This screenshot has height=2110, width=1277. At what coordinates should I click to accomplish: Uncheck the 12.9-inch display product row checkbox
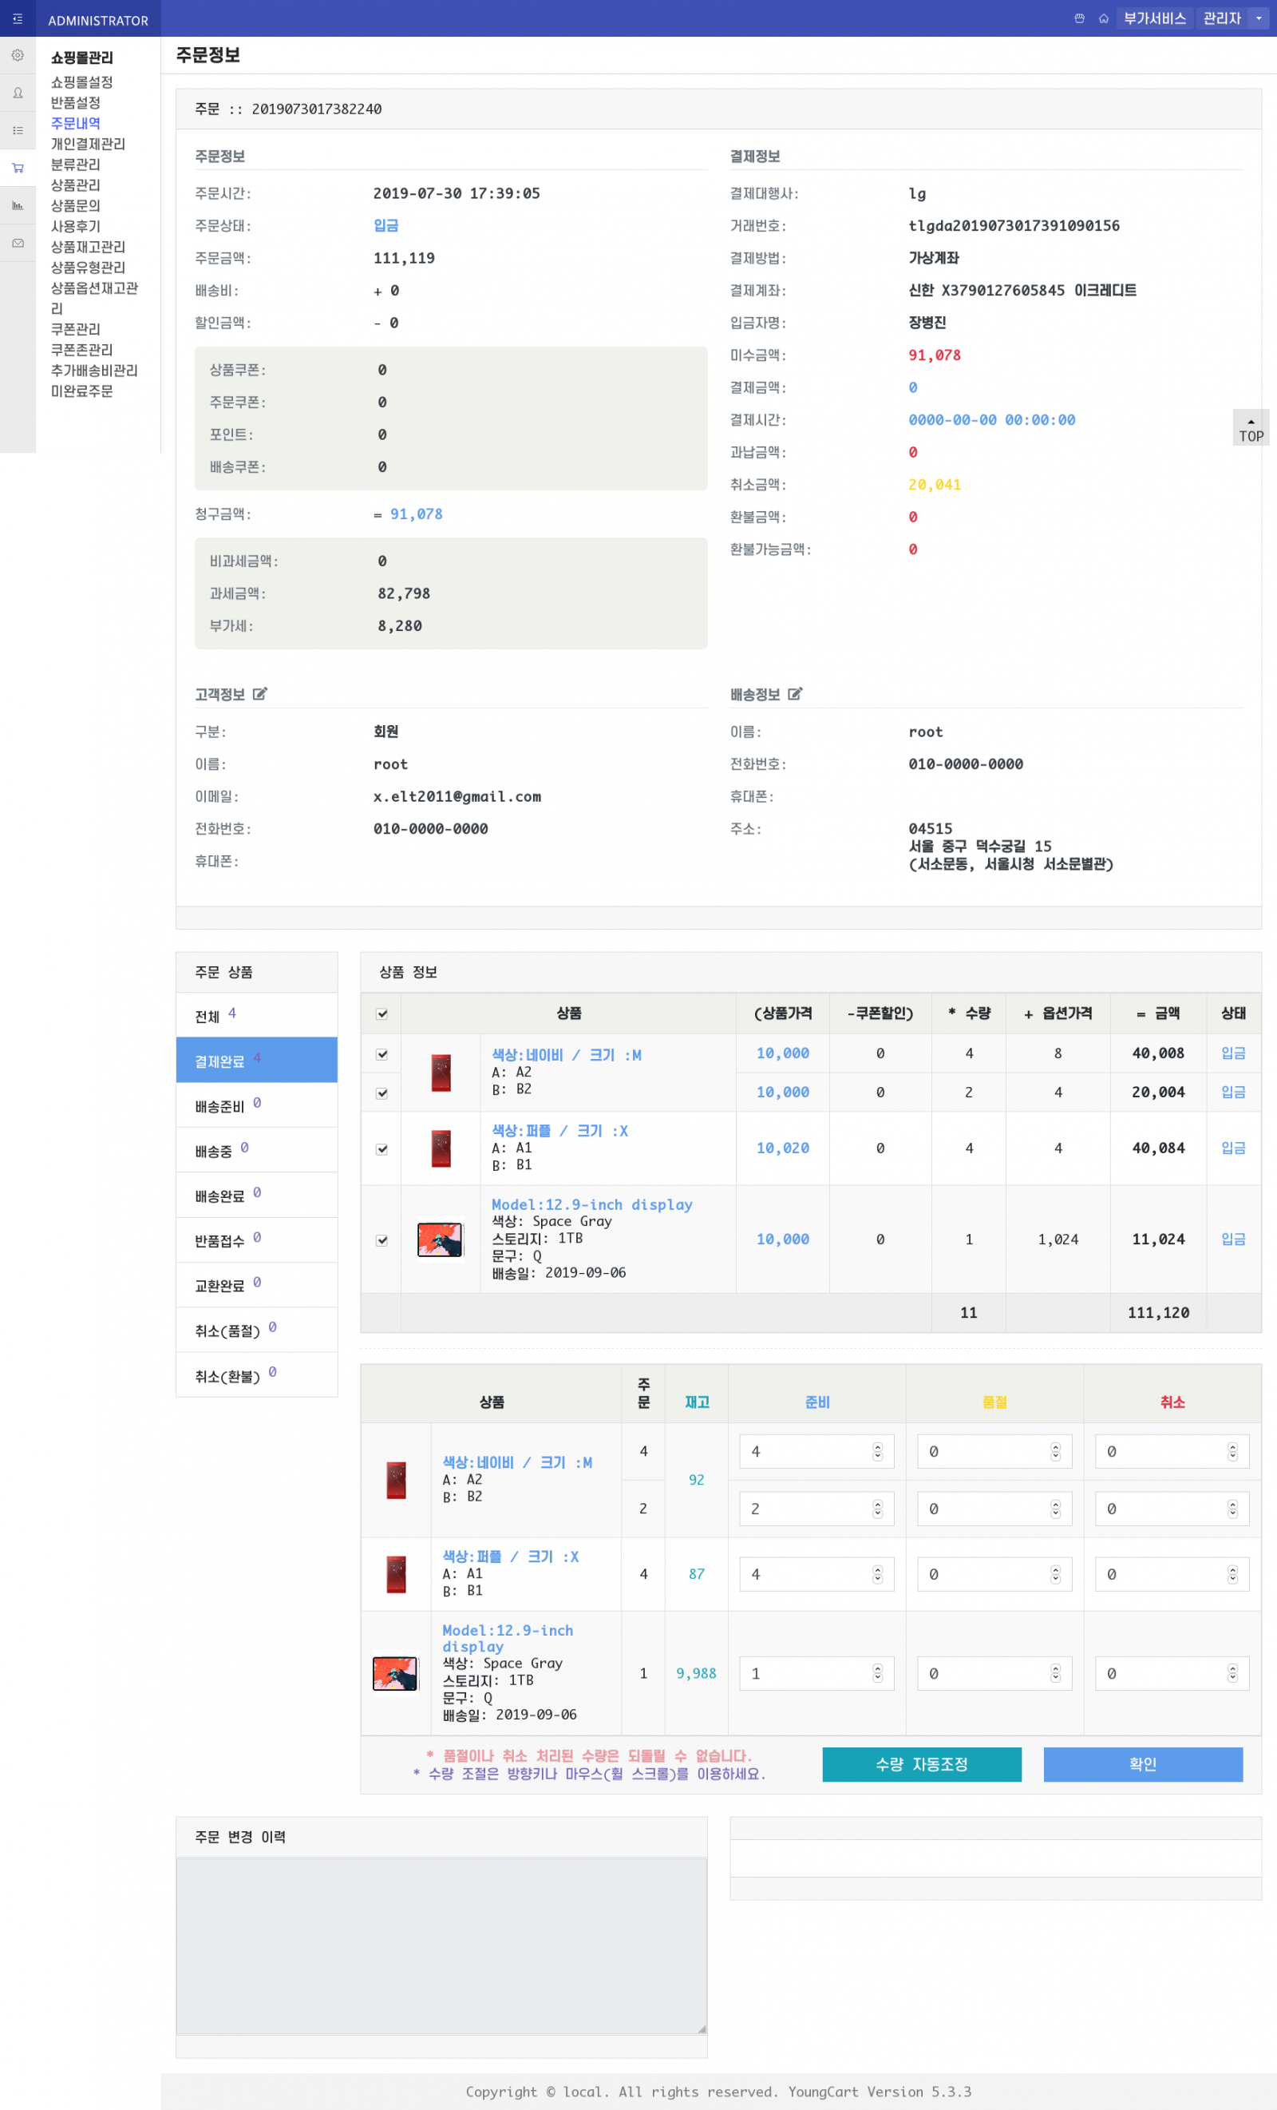[382, 1240]
